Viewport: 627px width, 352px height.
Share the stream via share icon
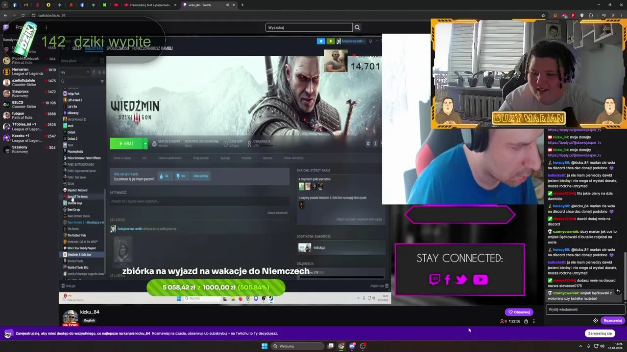click(526, 321)
